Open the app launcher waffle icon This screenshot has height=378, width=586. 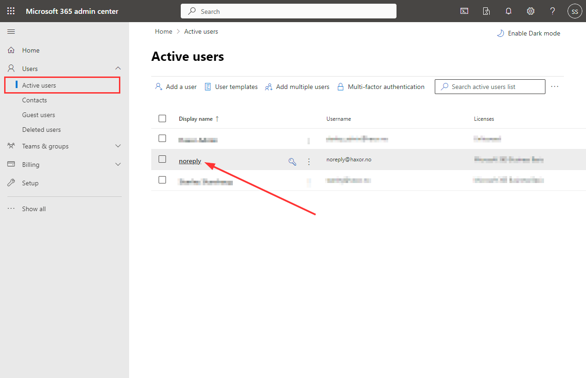click(11, 11)
